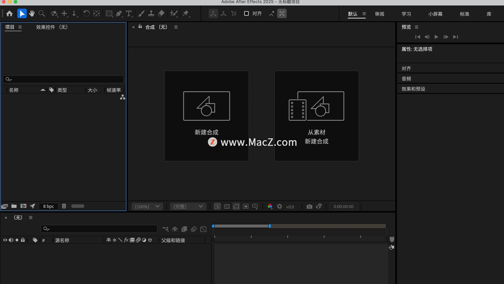Image resolution: width=504 pixels, height=284 pixels.
Task: Click the project settings rocket icon
Action: [x=33, y=206]
